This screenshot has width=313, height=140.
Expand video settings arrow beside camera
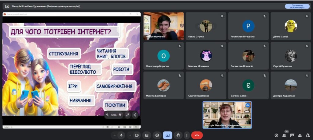coord(130,135)
